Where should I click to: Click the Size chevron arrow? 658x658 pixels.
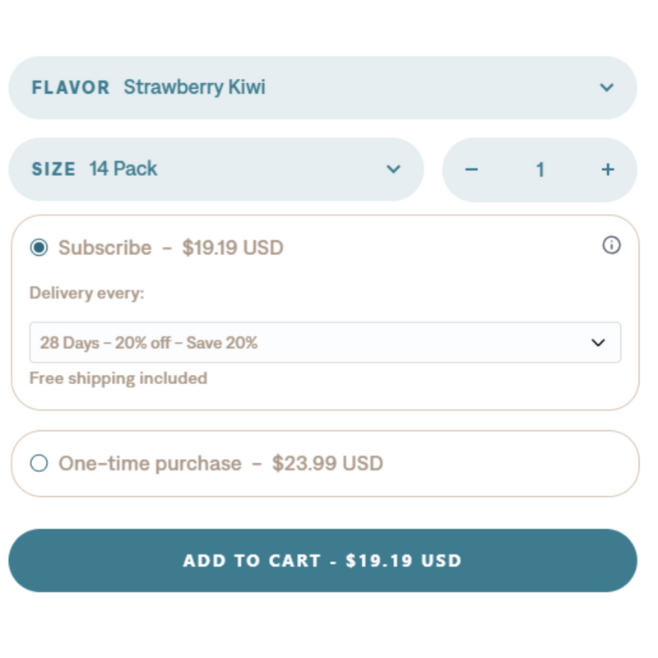(393, 169)
